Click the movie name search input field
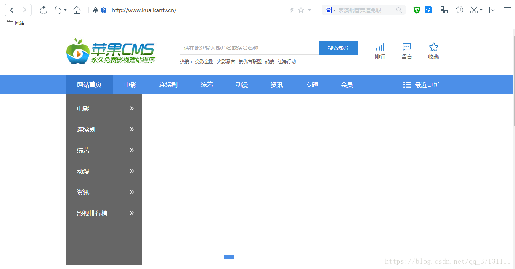Image resolution: width=515 pixels, height=269 pixels. (x=249, y=48)
